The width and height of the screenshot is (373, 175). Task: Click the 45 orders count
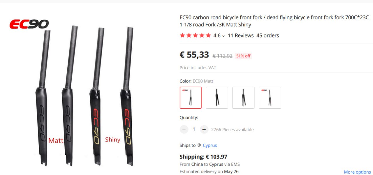268,35
